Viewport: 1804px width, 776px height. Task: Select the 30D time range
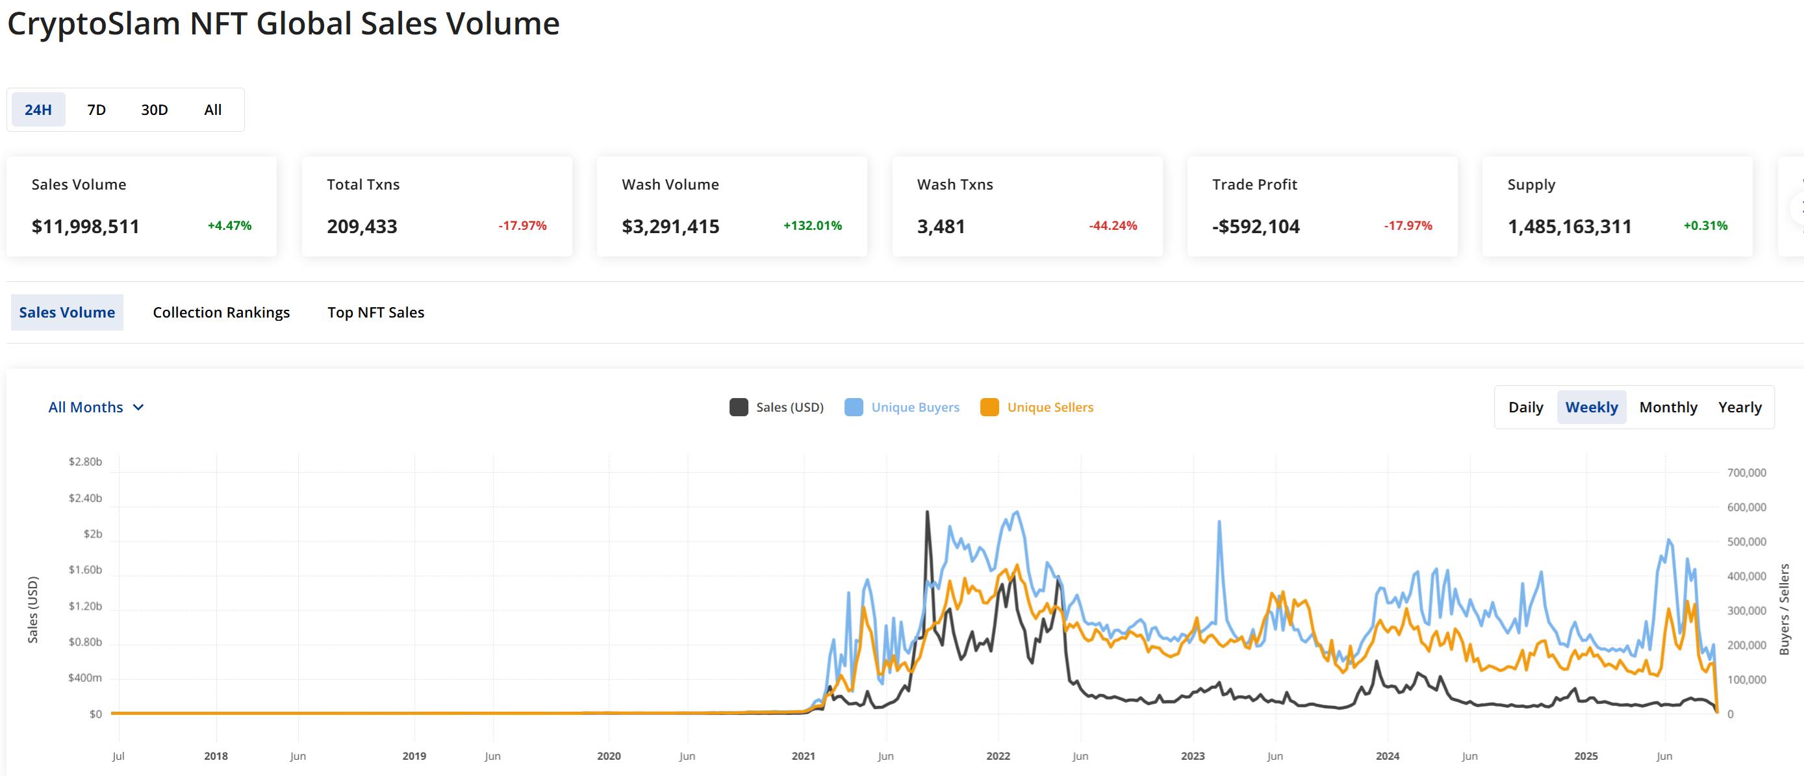pos(155,110)
